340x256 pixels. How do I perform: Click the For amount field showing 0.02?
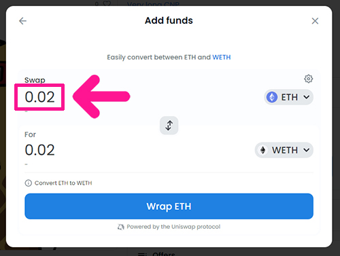click(x=39, y=150)
